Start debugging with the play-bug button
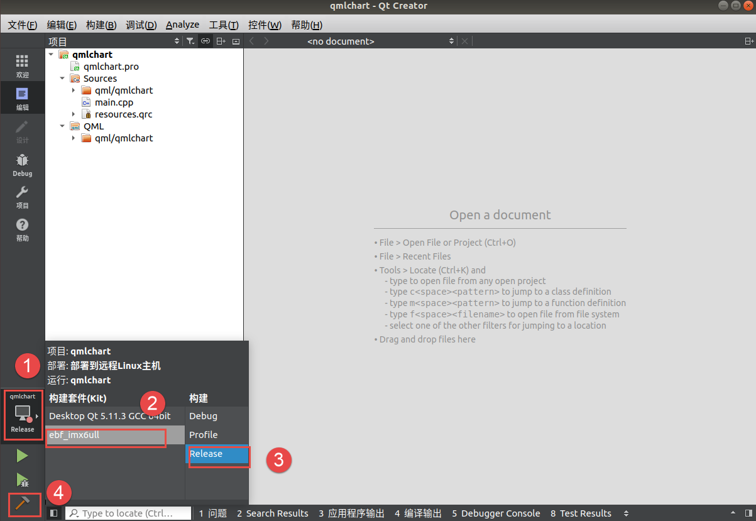 coord(22,480)
